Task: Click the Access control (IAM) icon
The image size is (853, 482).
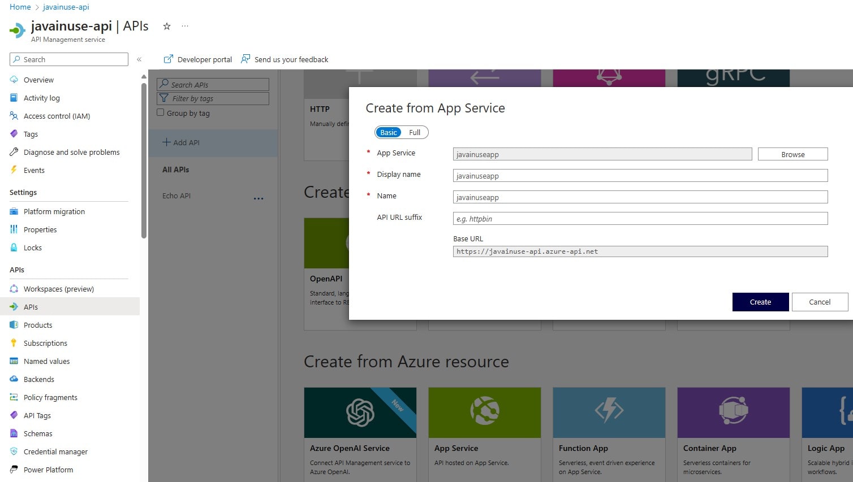Action: click(14, 116)
